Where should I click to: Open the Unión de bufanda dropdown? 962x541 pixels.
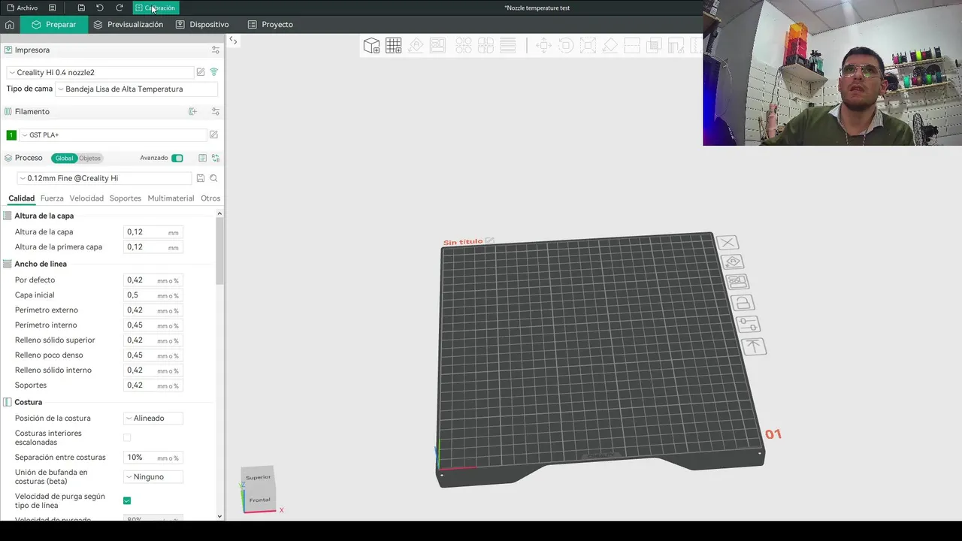153,476
